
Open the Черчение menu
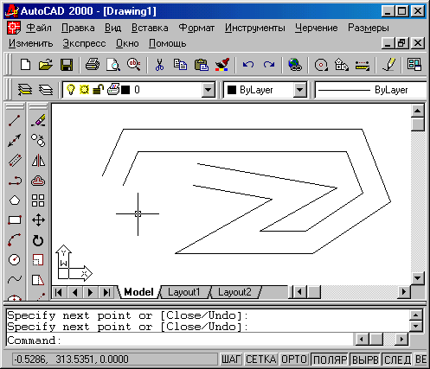[x=317, y=28]
